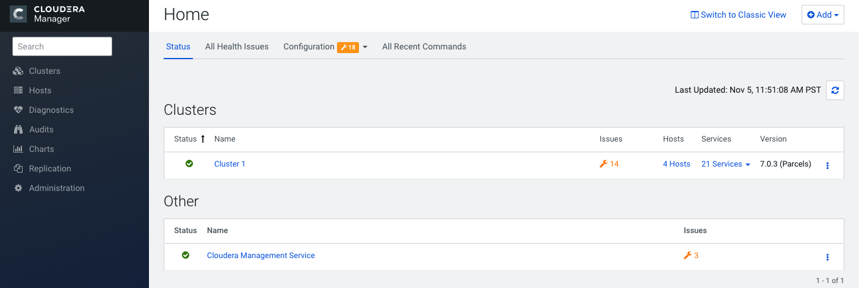
Task: Click Cluster 1 green health status icon
Action: [x=189, y=164]
